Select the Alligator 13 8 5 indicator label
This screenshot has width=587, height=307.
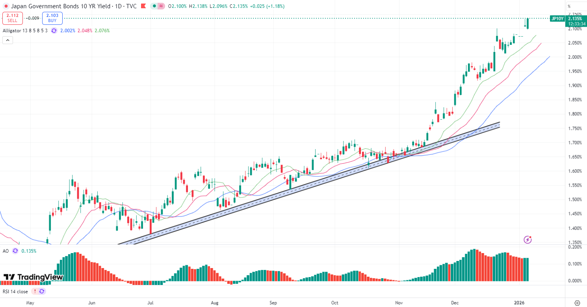pyautogui.click(x=25, y=31)
